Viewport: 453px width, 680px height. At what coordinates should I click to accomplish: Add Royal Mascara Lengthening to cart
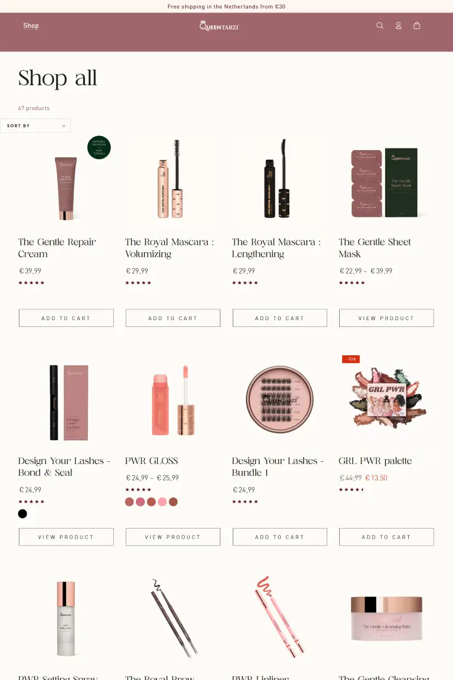click(280, 318)
